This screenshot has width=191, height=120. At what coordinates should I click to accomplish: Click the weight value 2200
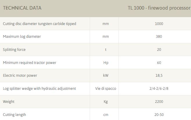tap(159, 102)
